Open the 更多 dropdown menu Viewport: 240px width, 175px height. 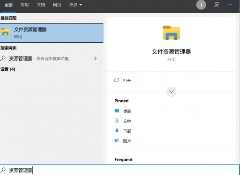coord(76,5)
